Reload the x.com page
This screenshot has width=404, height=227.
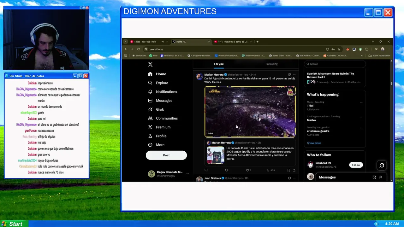click(x=138, y=49)
